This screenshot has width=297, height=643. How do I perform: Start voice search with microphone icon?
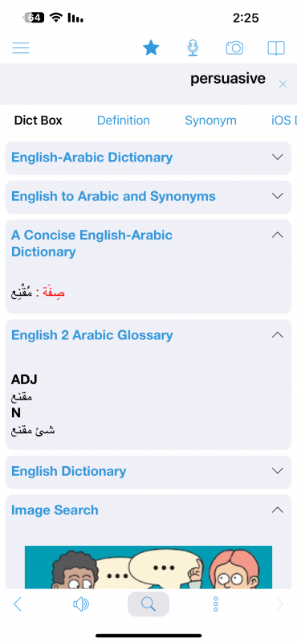193,48
